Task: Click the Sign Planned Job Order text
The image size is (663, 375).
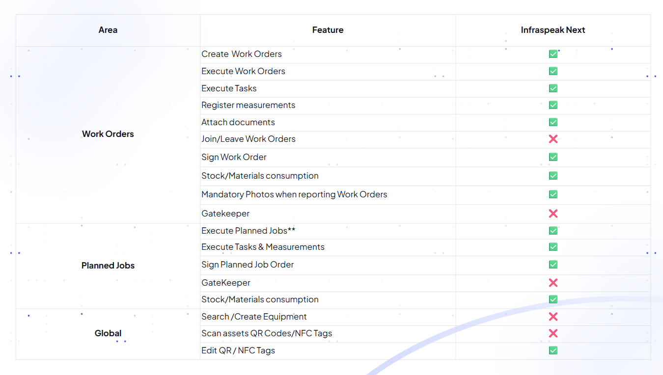Action: [248, 265]
